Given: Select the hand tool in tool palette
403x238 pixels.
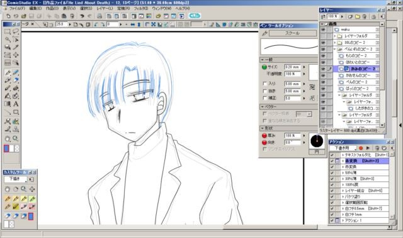Looking at the screenshot, I should pyautogui.click(x=8, y=139).
